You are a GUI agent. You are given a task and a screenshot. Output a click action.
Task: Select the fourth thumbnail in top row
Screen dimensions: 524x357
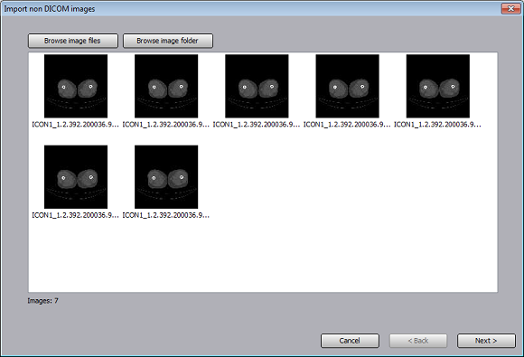pyautogui.click(x=348, y=86)
